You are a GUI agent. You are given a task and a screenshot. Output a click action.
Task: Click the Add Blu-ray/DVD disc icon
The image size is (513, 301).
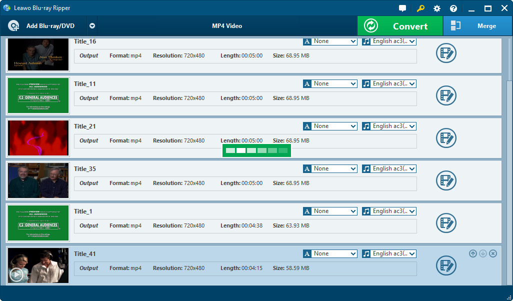click(x=14, y=26)
